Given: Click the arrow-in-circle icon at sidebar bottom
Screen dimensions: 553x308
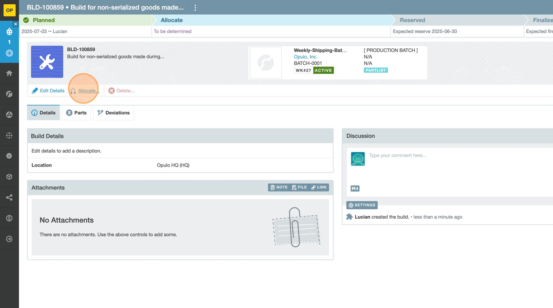Looking at the screenshot, I should 9,239.
